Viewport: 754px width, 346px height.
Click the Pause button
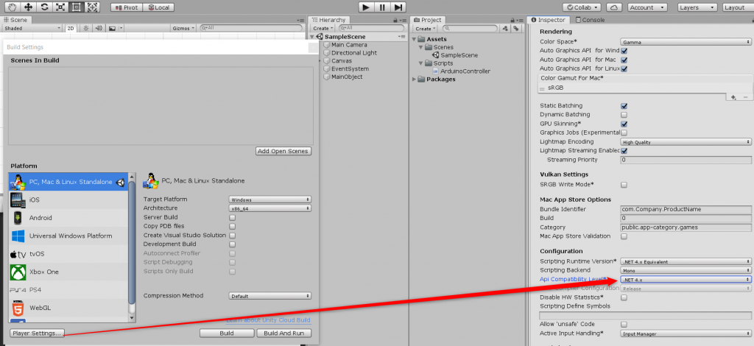(x=382, y=7)
